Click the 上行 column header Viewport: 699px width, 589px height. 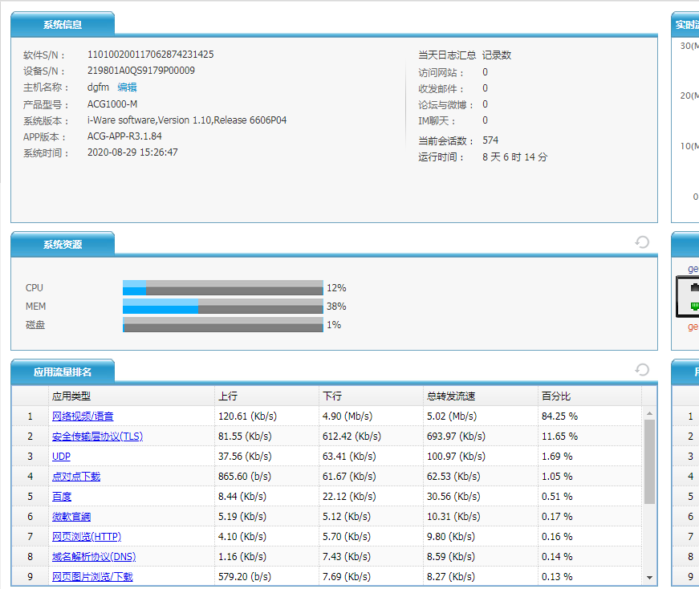[266, 396]
